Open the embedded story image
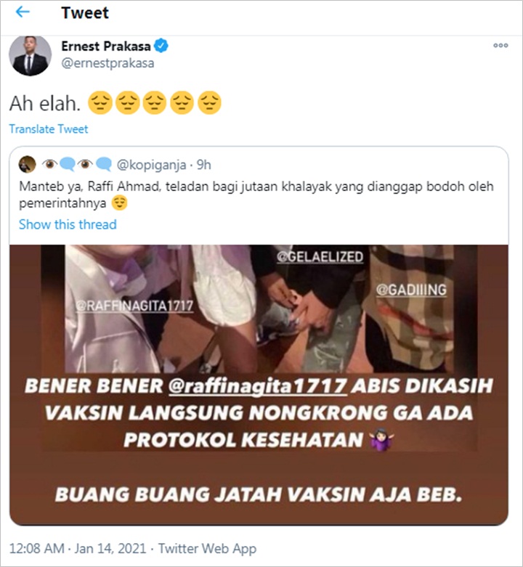523x567 pixels. [x=259, y=385]
